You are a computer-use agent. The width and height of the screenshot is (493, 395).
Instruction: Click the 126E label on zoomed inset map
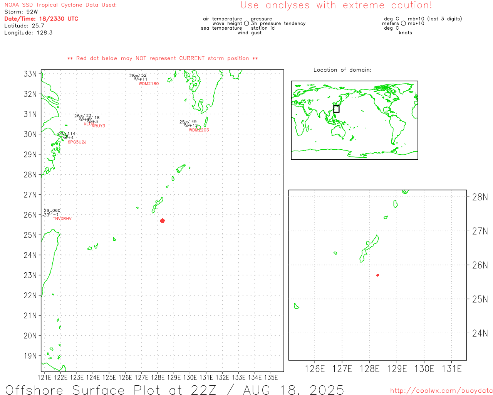315,369
